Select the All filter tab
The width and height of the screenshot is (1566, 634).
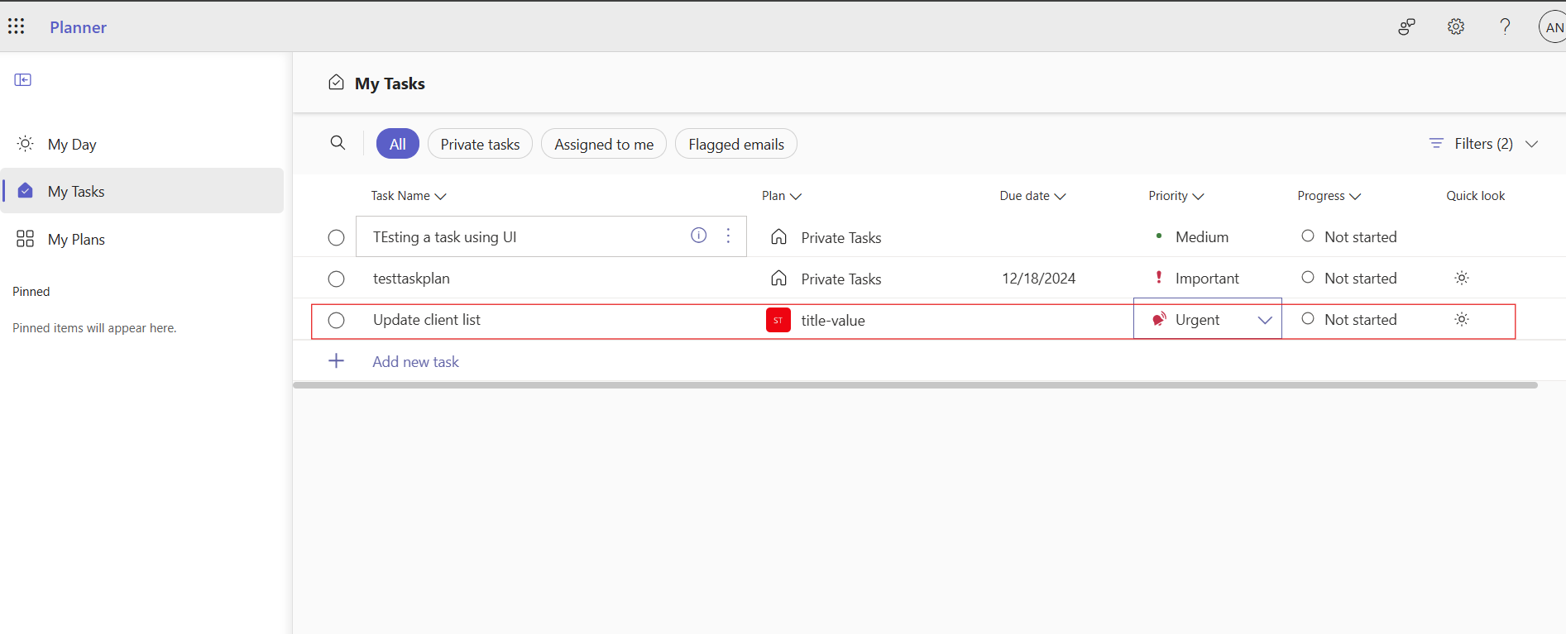398,144
